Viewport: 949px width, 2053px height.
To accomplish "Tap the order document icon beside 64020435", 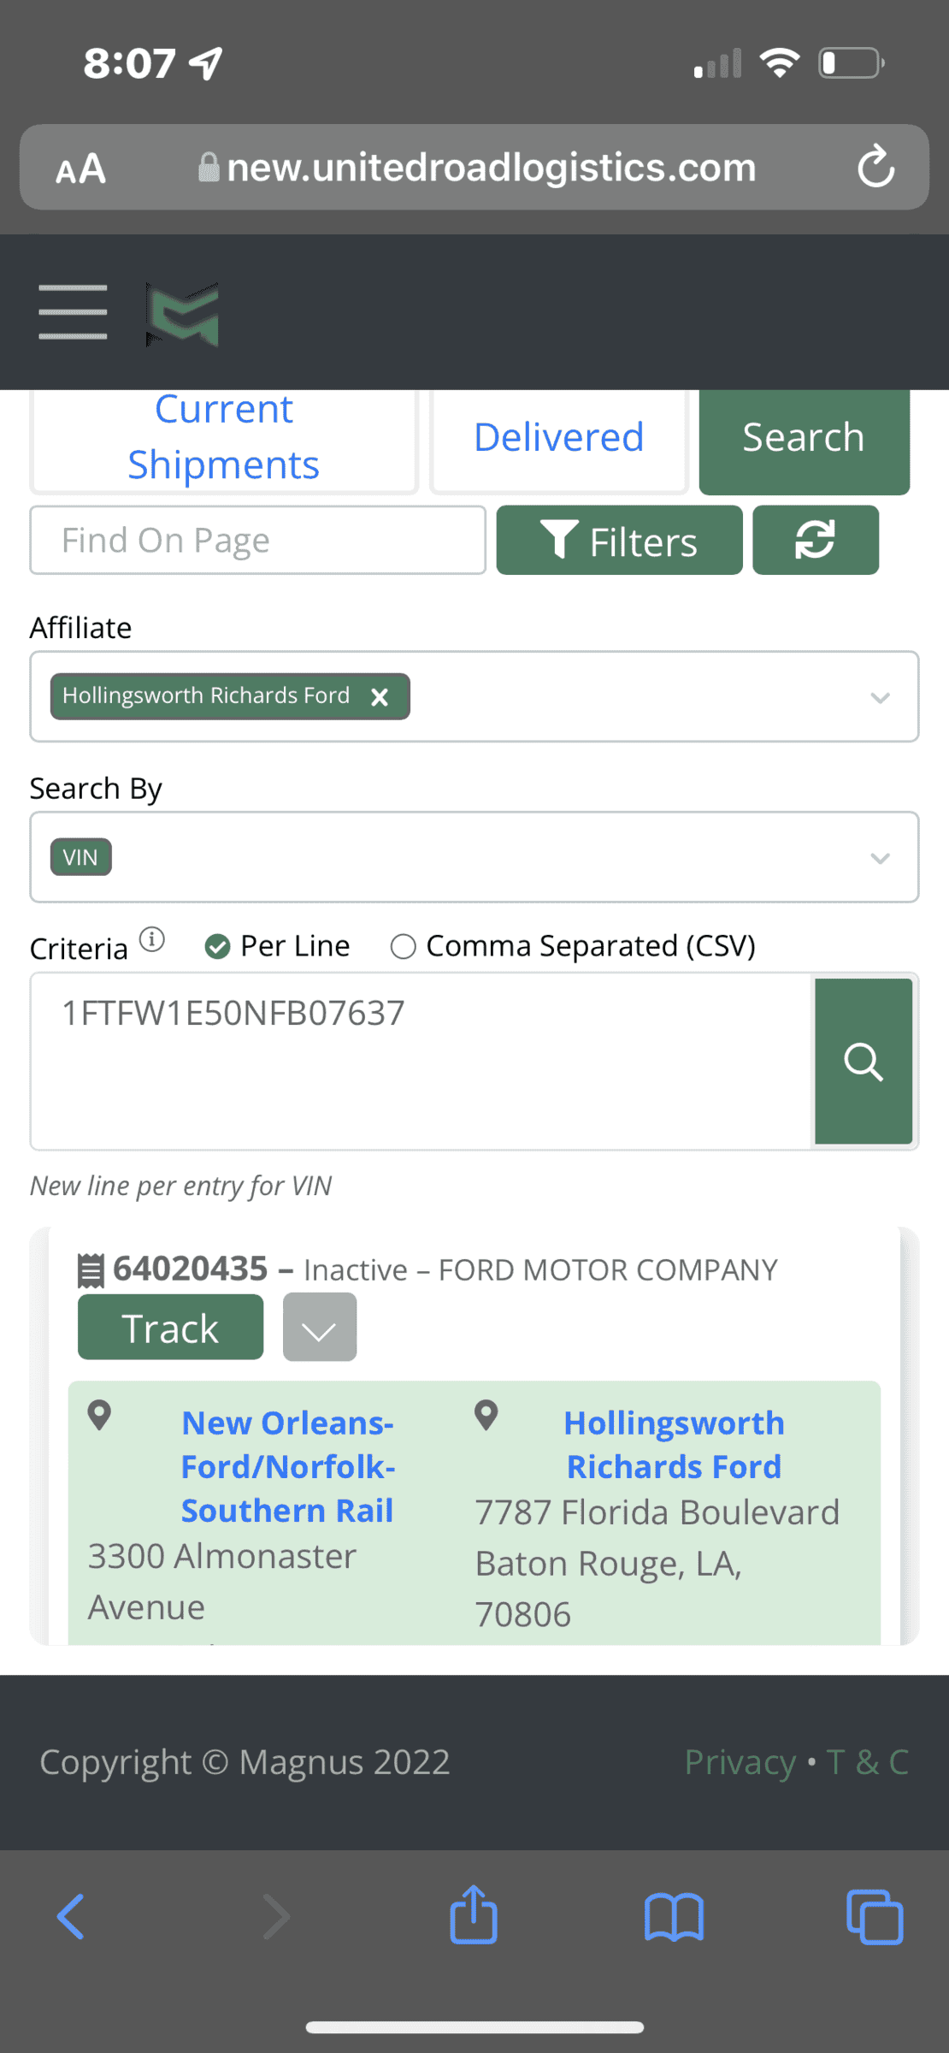I will click(91, 1270).
